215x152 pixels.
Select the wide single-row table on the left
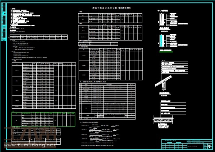point(42,36)
